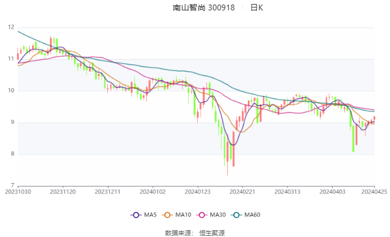Click the y-axis value 12

(11, 27)
